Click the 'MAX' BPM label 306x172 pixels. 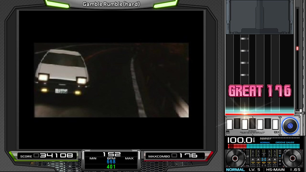129,158
